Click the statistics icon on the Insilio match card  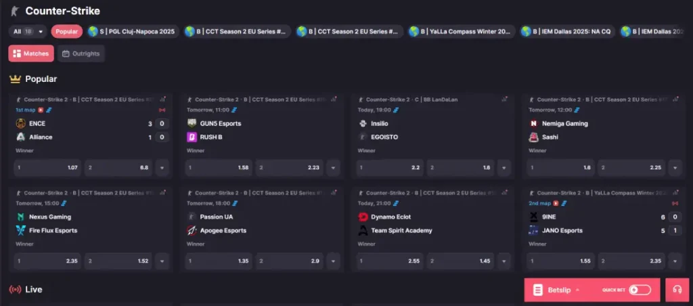pos(504,100)
